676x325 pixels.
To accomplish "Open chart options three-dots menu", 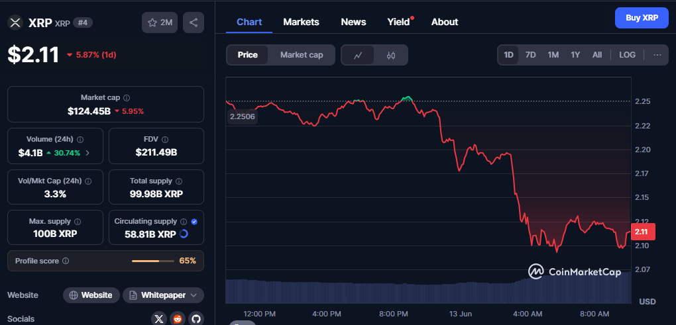I will click(657, 55).
